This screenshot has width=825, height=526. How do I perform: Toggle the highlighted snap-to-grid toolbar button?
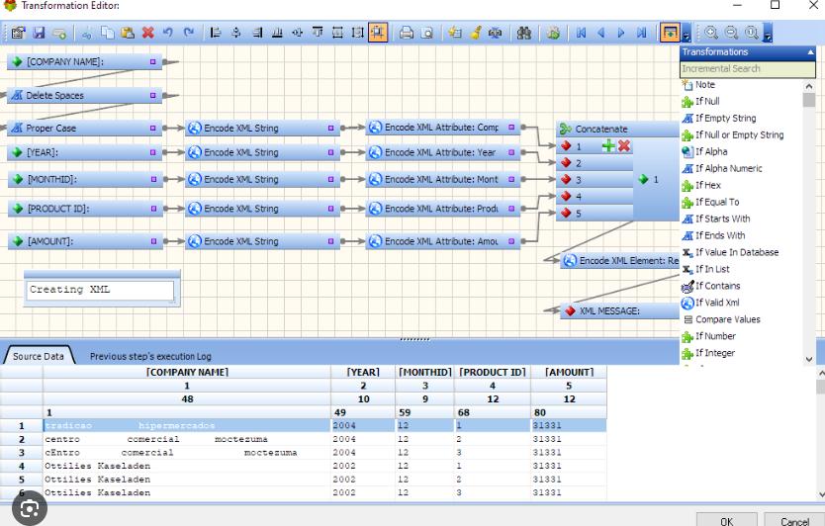tap(378, 33)
